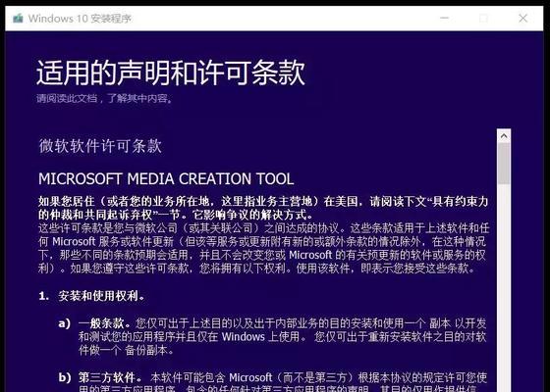The height and width of the screenshot is (392, 550).
Task: Close the Windows 10 安装程序 window
Action: click(x=522, y=19)
